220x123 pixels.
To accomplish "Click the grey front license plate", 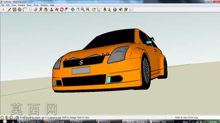I will tap(81, 71).
